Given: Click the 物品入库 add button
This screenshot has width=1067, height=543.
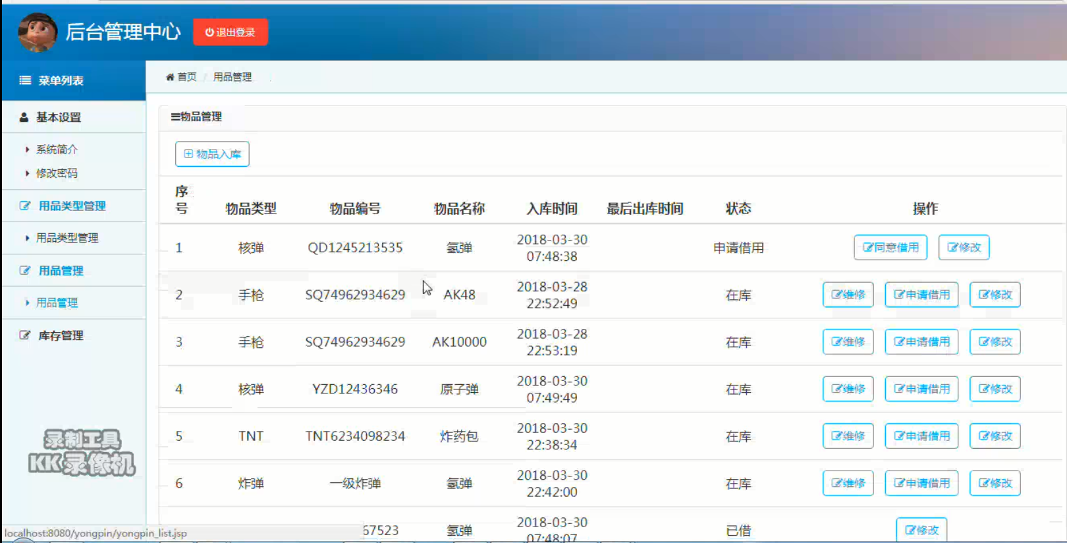Looking at the screenshot, I should click(x=212, y=154).
